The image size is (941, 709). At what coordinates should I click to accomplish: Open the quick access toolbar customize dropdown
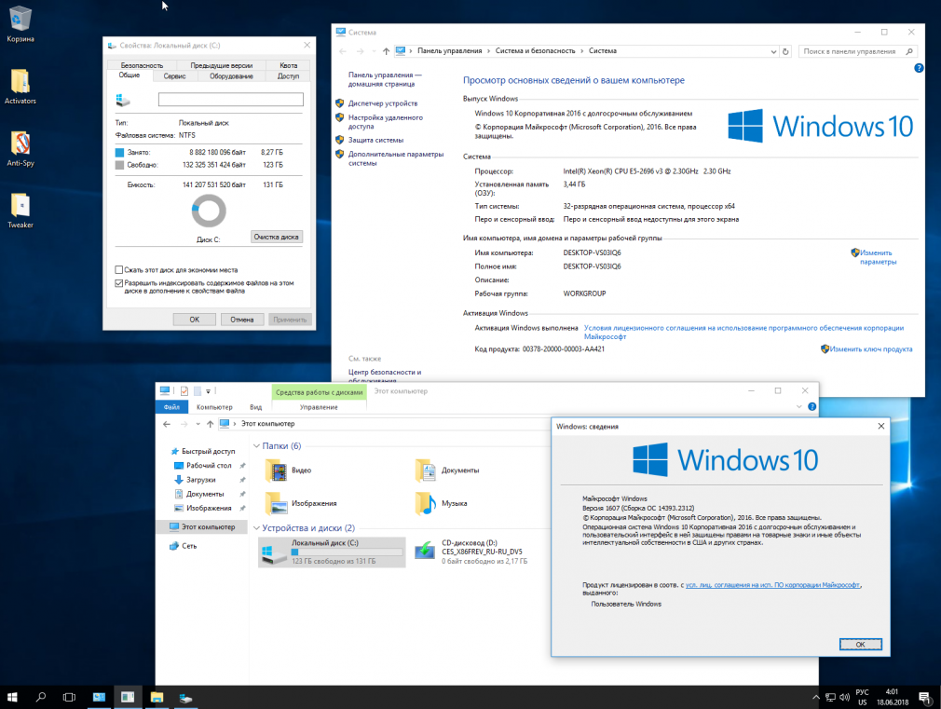[209, 391]
